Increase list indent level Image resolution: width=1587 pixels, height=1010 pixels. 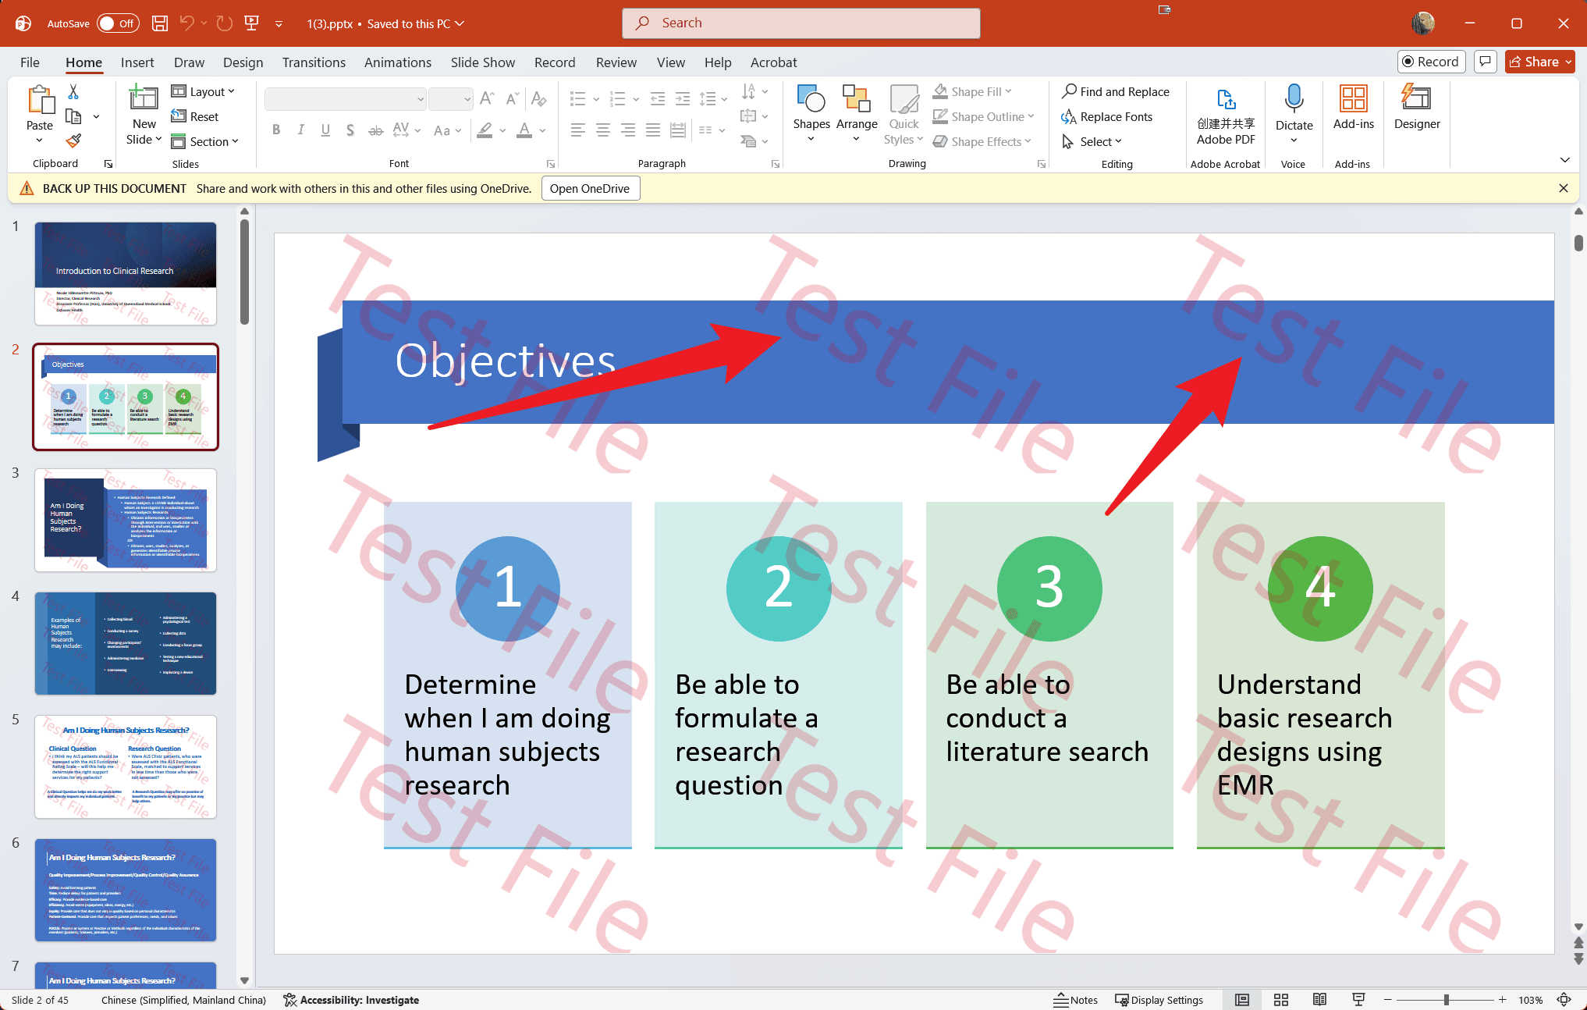[x=683, y=99]
